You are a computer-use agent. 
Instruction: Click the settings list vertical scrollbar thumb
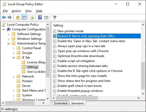tap(143, 76)
